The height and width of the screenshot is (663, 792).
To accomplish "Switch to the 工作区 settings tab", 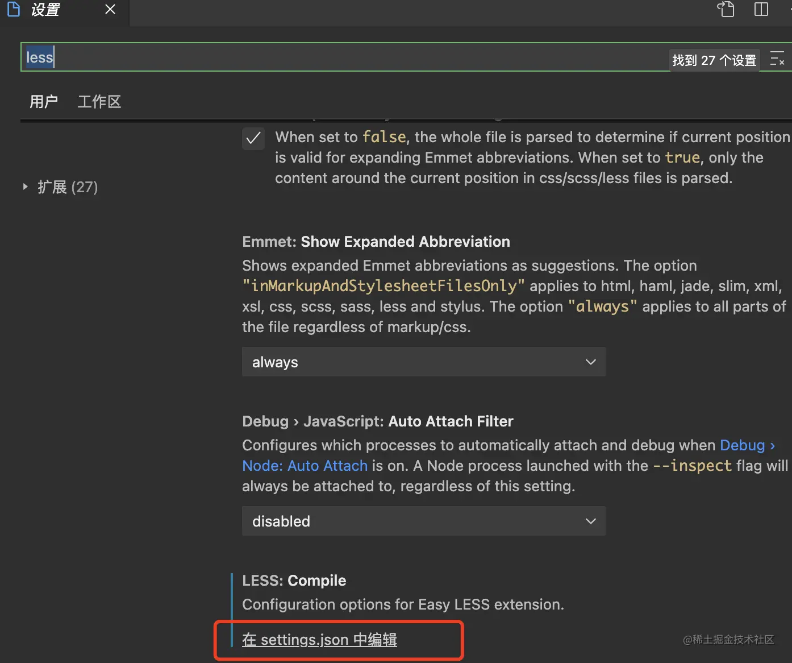I will (99, 102).
